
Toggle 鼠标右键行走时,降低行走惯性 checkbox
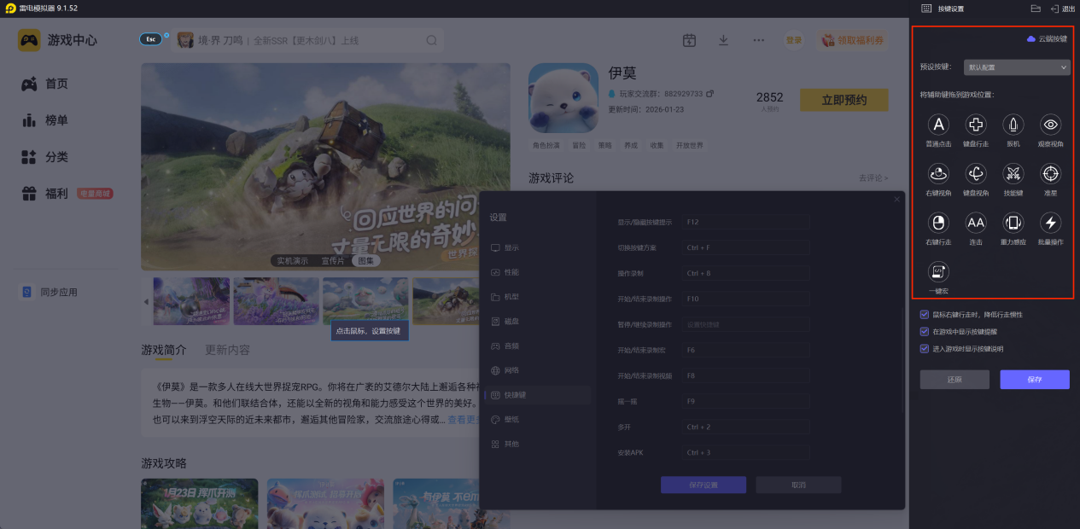(925, 315)
